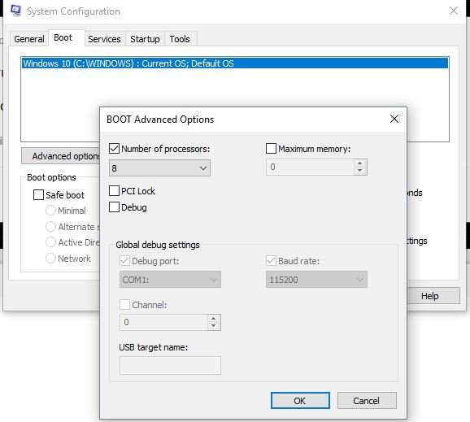Decrease Maximum memory with down arrow
Image resolution: width=470 pixels, height=422 pixels.
359,171
